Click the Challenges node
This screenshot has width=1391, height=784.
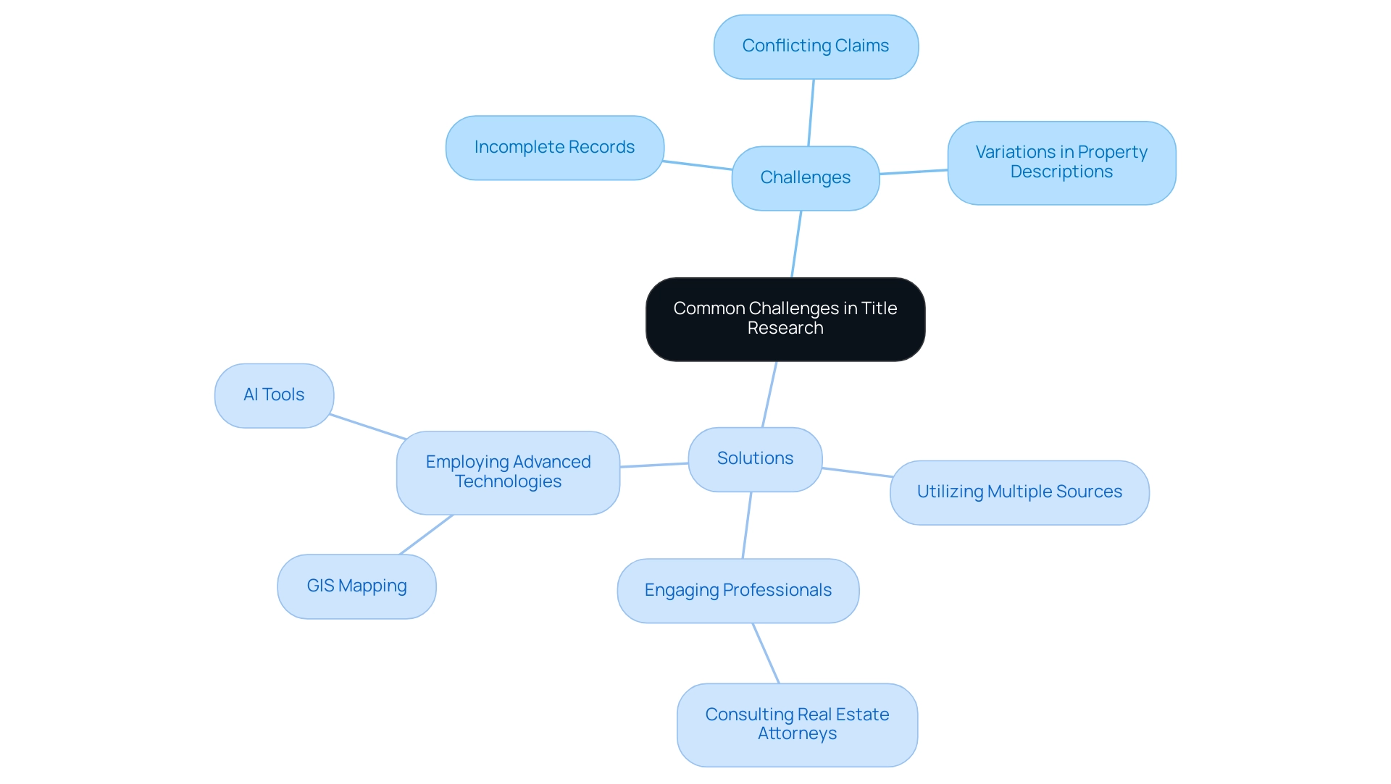click(806, 177)
